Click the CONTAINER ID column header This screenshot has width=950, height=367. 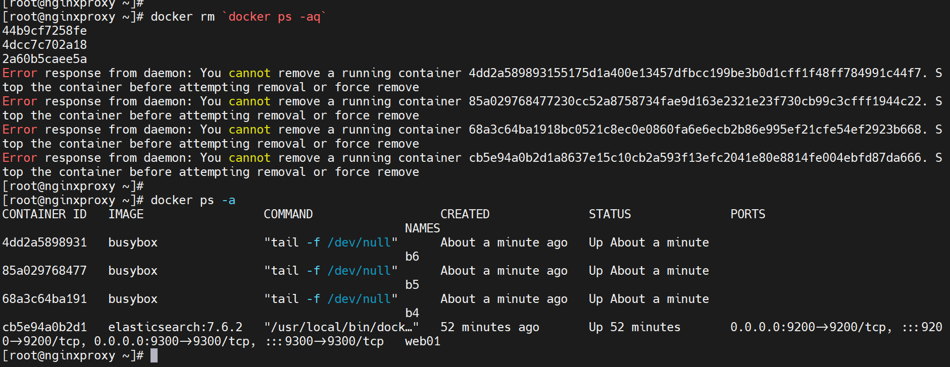(44, 214)
